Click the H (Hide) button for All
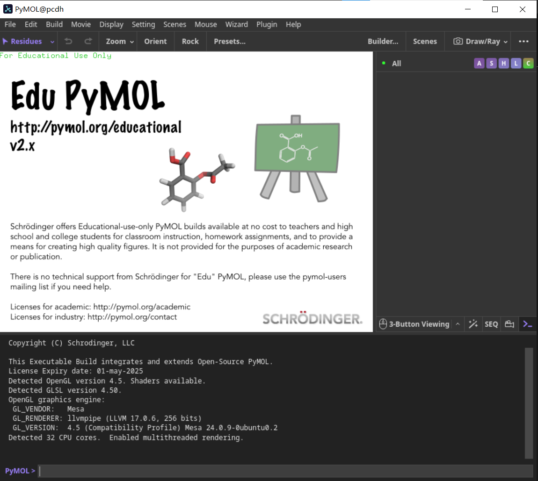 tap(504, 63)
